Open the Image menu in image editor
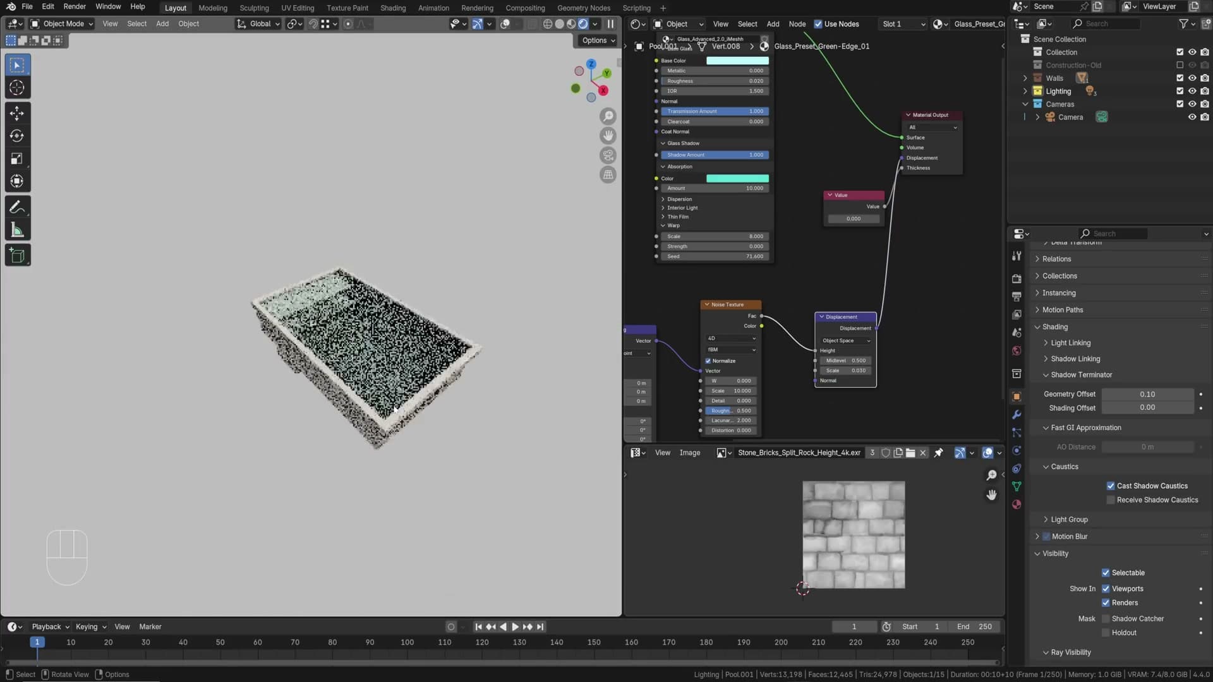1213x682 pixels. coord(689,453)
